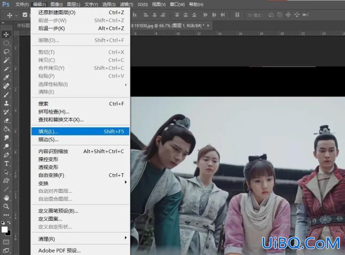
Task: Select the Clone Stamp tool
Action: coord(6,103)
